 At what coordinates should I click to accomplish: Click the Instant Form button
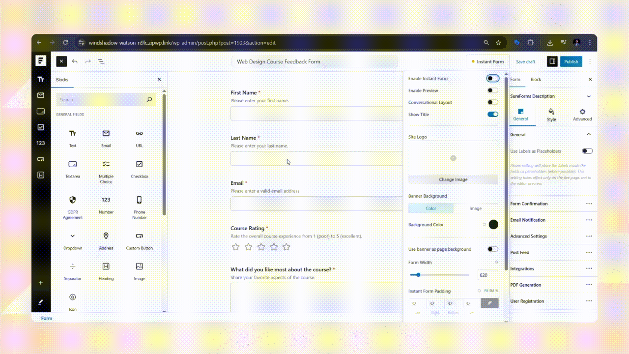coord(487,61)
